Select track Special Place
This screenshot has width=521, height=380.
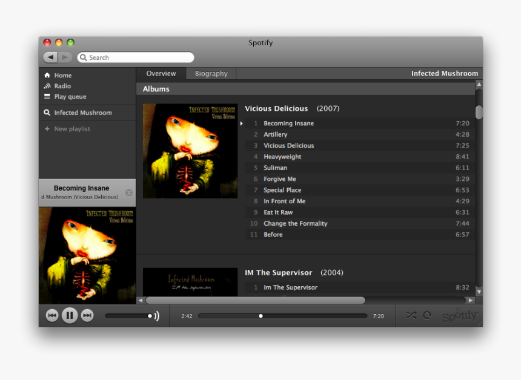click(359, 190)
